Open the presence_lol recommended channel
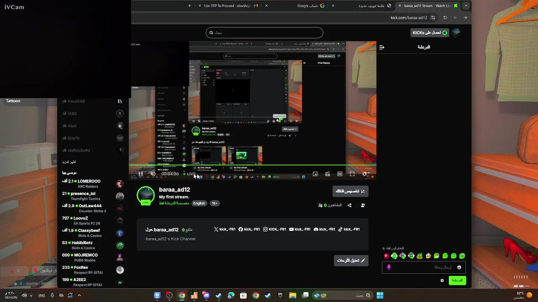The image size is (538, 302). pyautogui.click(x=92, y=196)
